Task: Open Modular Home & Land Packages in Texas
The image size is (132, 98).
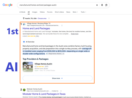Action: click(44, 94)
